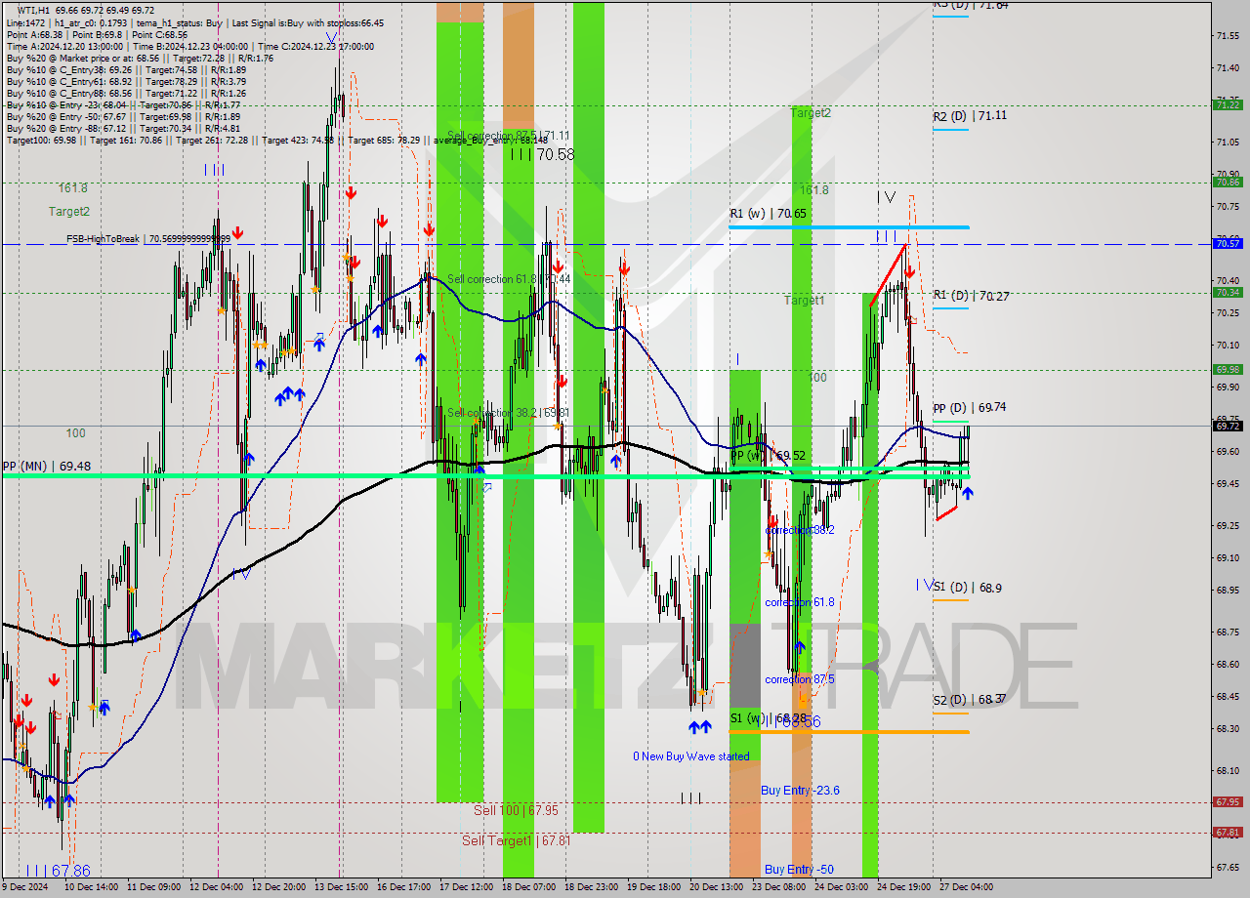Viewport: 1250px width, 898px height.
Task: Select the 'S2 (D) | 68.37' support label
Action: 970,699
